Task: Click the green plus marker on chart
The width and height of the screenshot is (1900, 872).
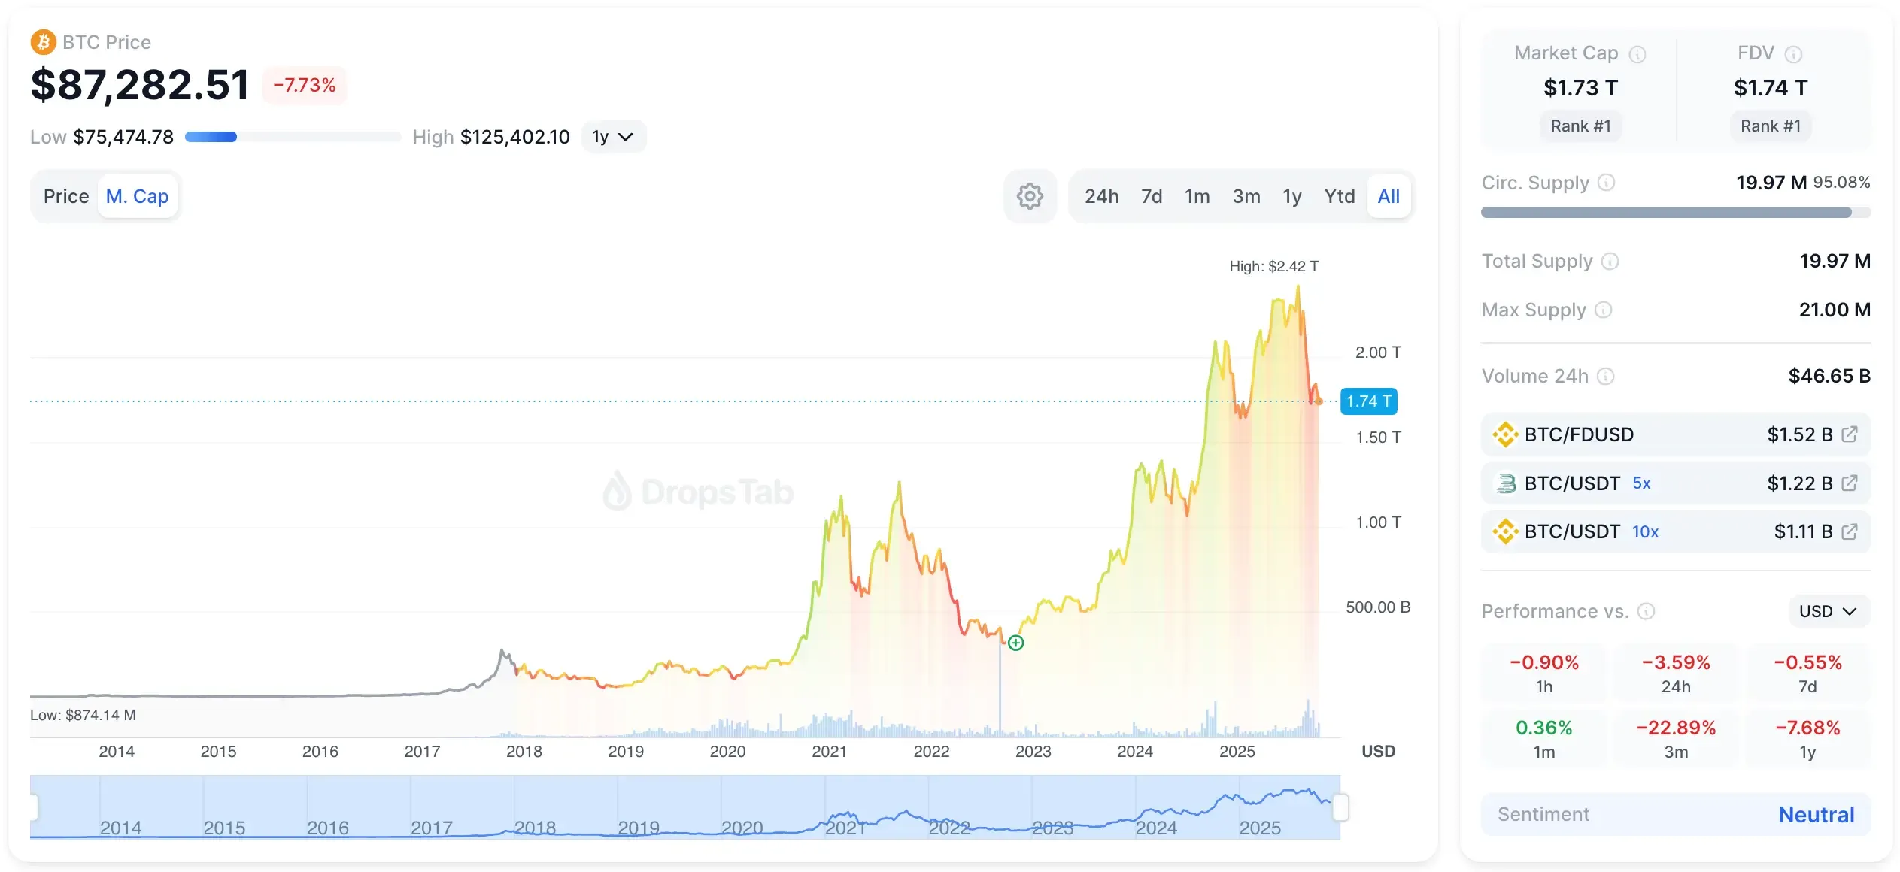Action: 1015,643
